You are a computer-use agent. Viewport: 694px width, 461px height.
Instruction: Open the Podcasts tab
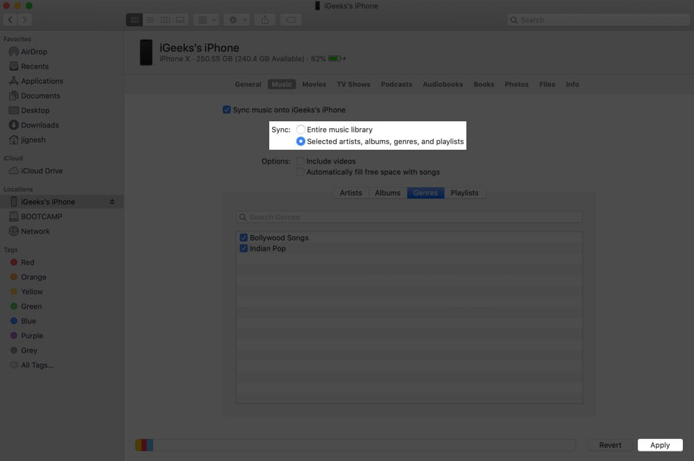click(x=396, y=85)
